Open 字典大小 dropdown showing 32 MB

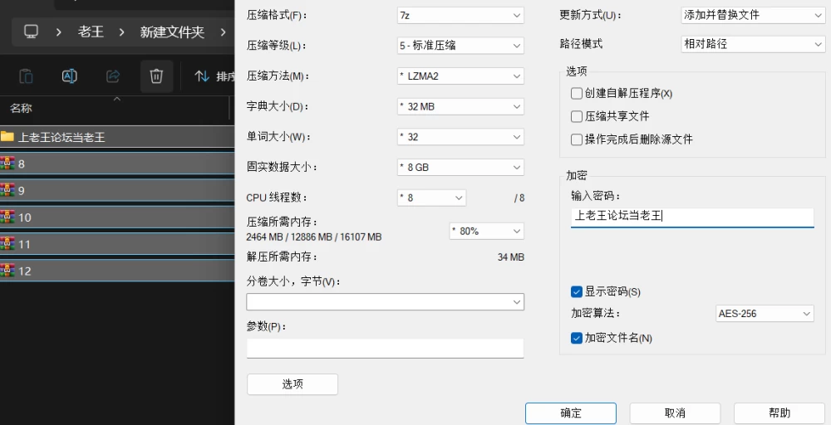(460, 106)
